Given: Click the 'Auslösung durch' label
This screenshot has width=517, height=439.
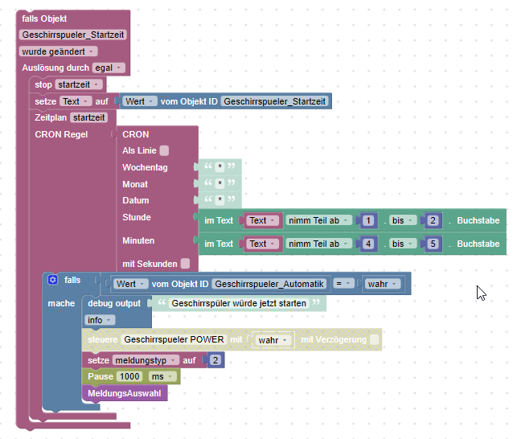Looking at the screenshot, I should (x=55, y=68).
